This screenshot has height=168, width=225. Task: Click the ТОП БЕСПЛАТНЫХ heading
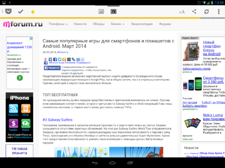[x=60, y=95]
